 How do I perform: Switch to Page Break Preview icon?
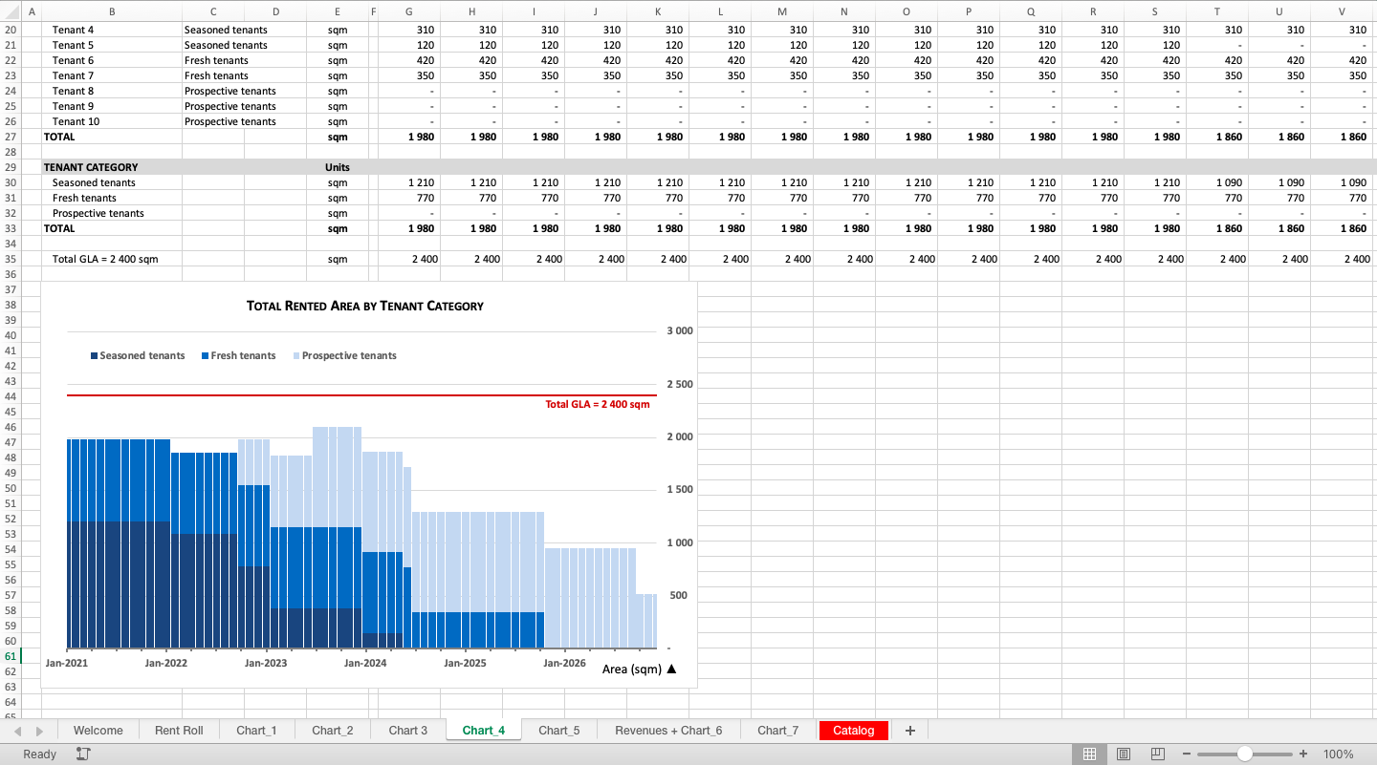[1157, 754]
